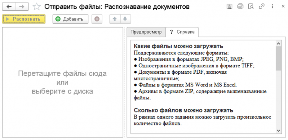Screen dimensions: 288x140
Task: Click the line about ZIP archives
Action: (x=200, y=94)
